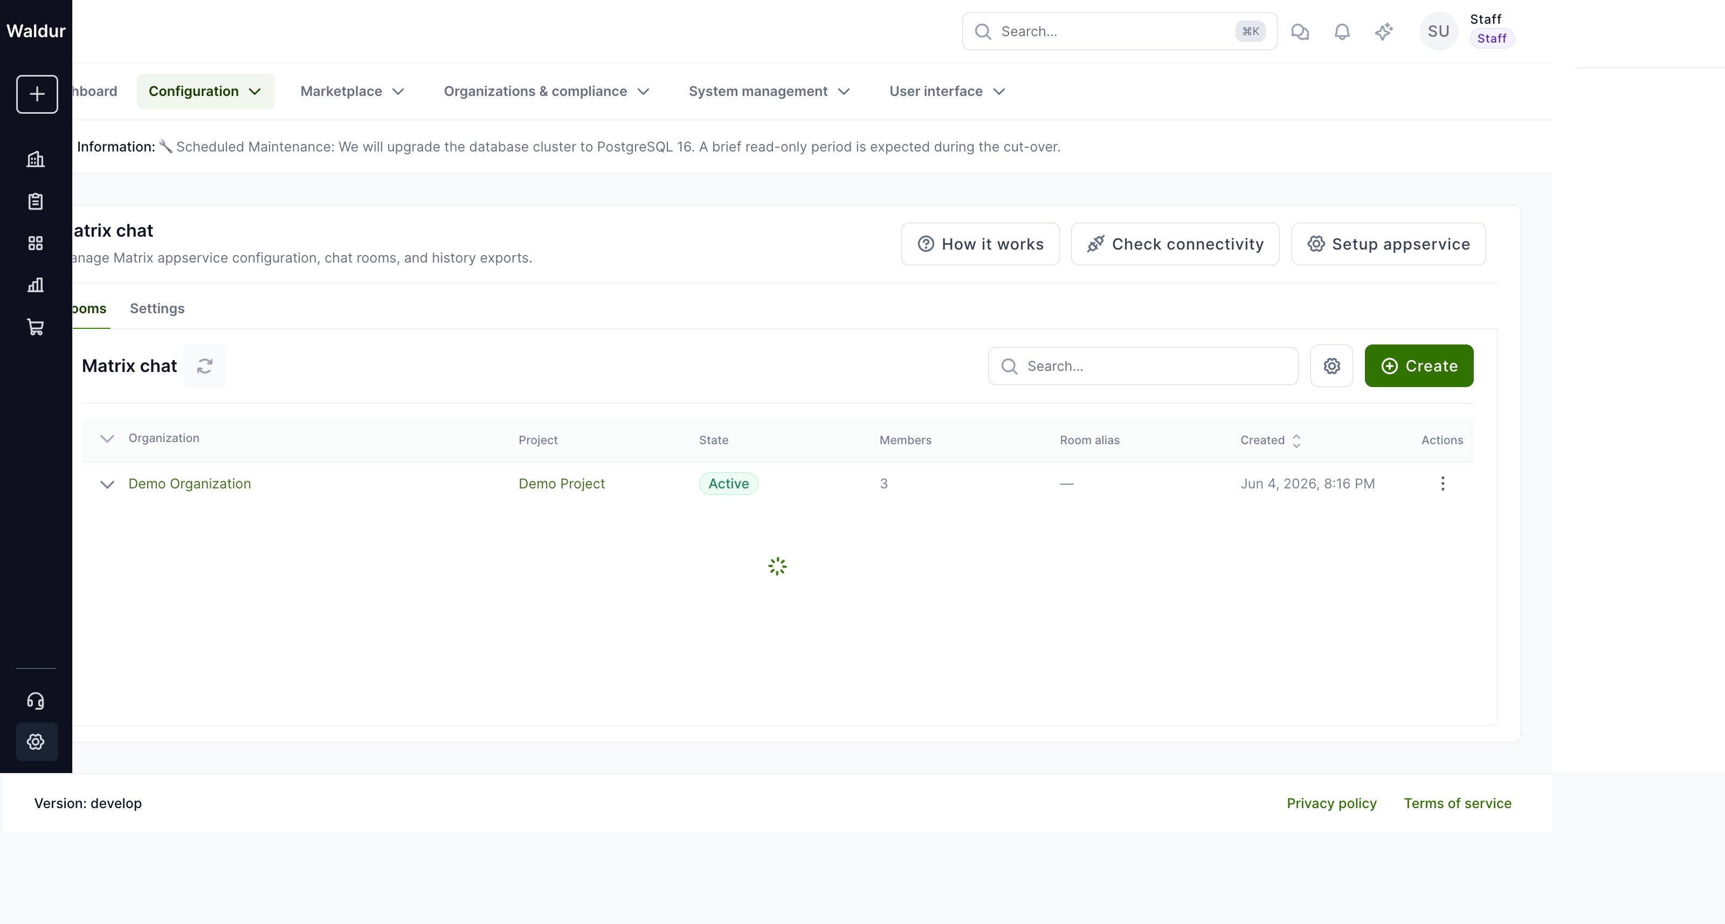Open the Demo Organization link
Screen dimensions: 1725x924
[190, 484]
